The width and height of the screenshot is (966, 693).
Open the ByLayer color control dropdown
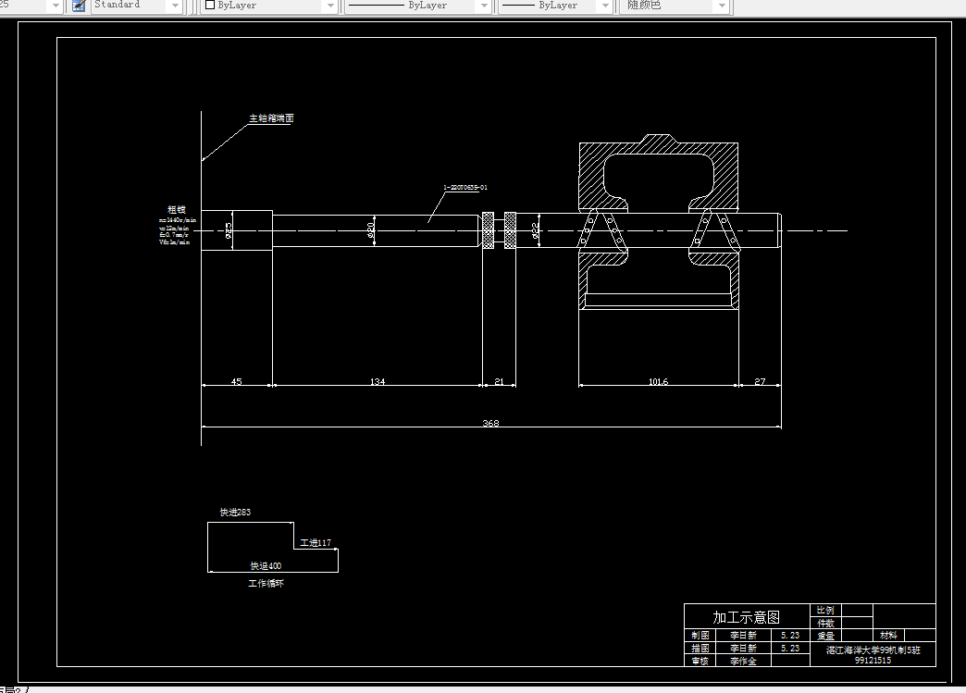(x=331, y=6)
